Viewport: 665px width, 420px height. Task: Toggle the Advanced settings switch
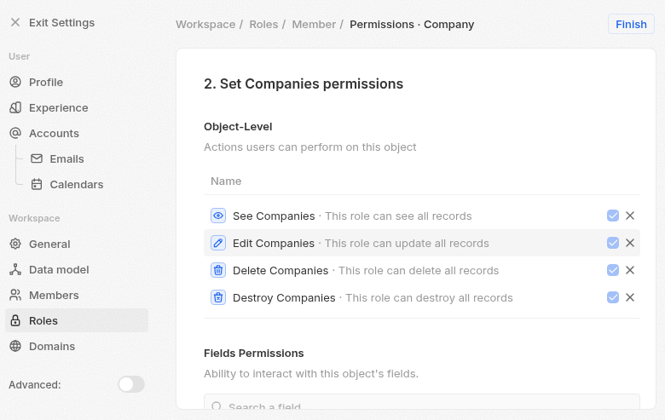(x=131, y=384)
